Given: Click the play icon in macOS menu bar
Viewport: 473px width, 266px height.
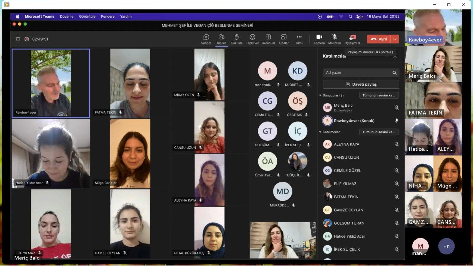Looking at the screenshot, I should (x=320, y=17).
